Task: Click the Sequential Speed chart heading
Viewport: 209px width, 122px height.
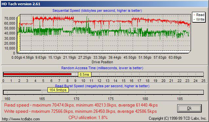Action: [x=97, y=10]
